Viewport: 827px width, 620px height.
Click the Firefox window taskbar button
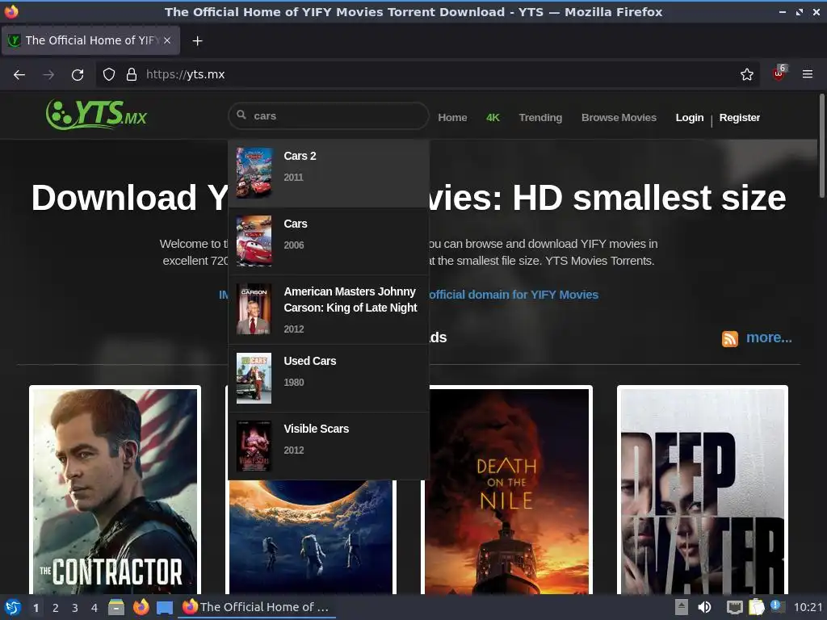click(257, 607)
